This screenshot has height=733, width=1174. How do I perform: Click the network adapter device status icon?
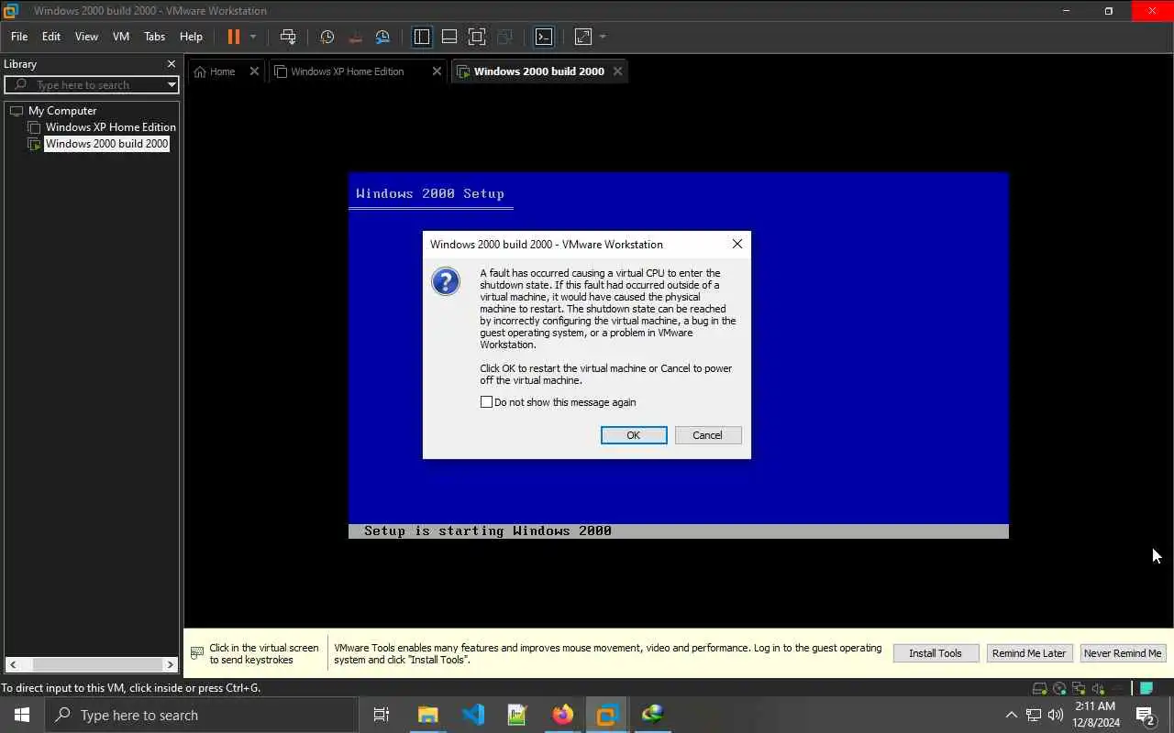(x=1079, y=689)
